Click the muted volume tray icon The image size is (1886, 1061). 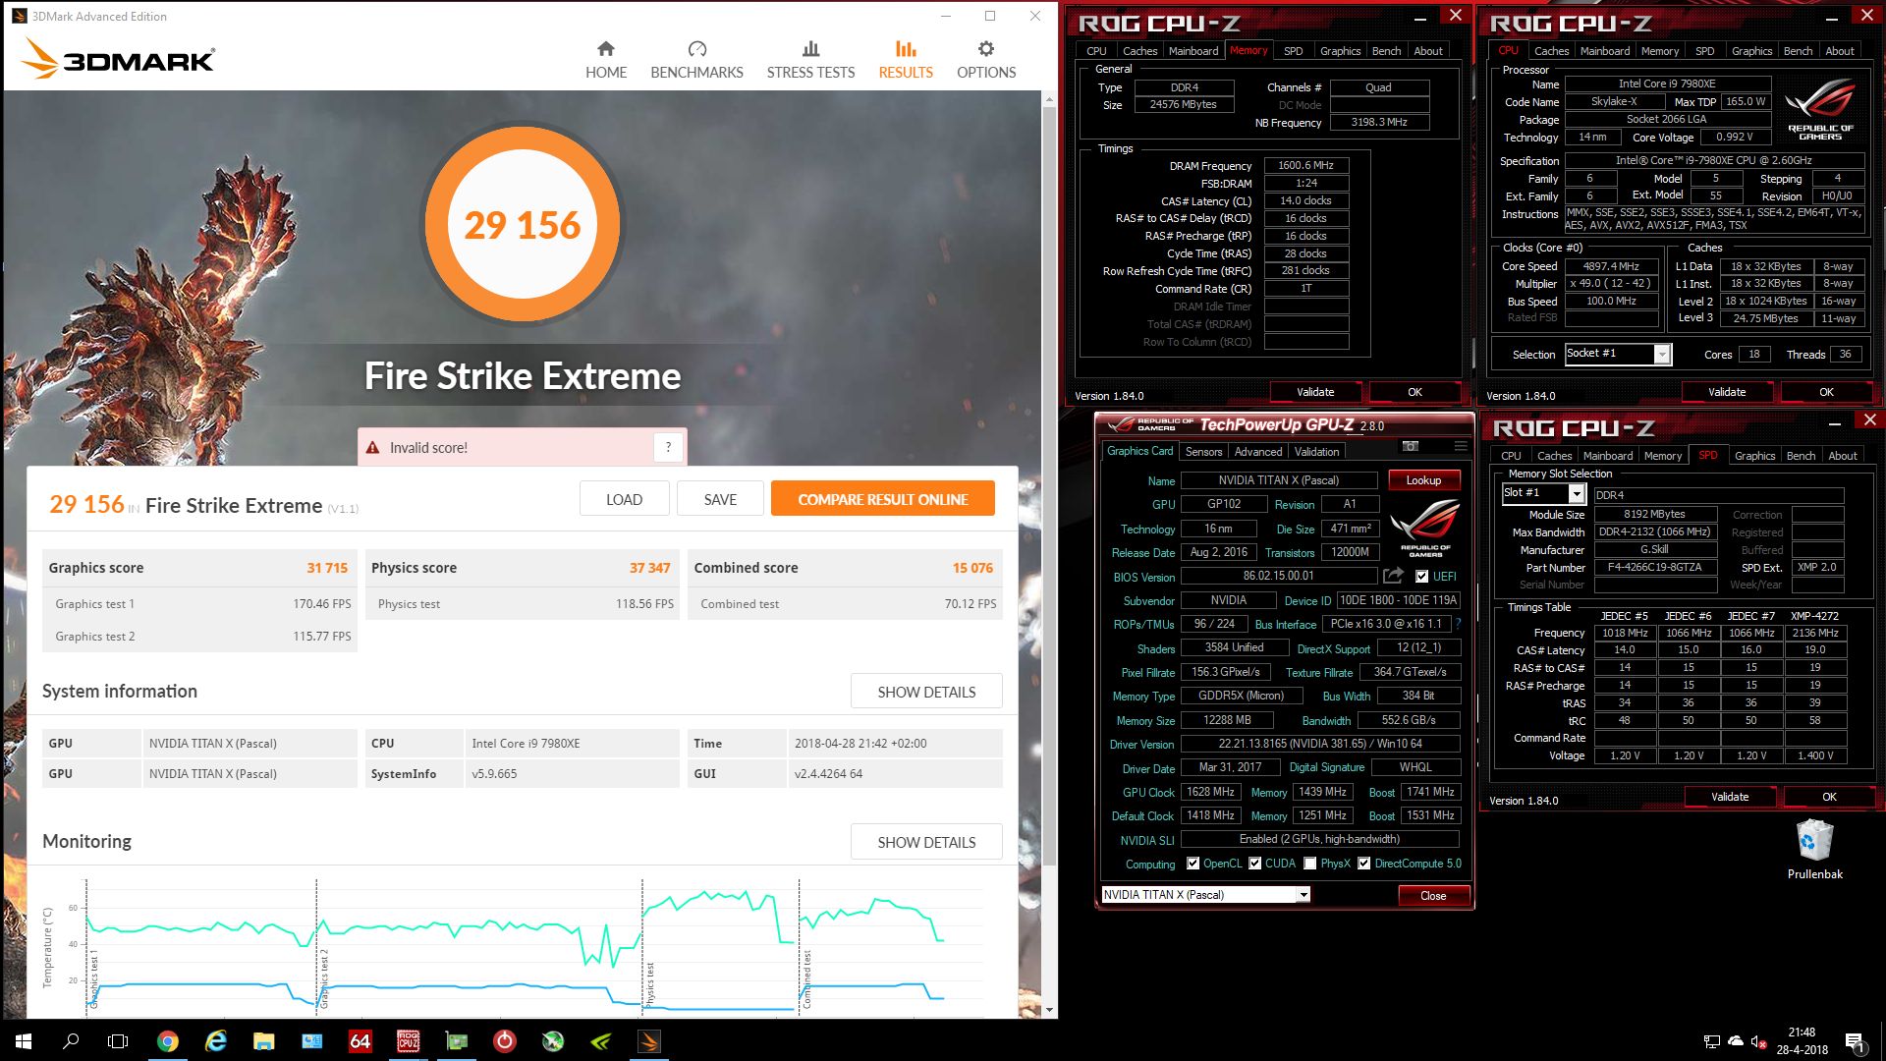1758,1041
